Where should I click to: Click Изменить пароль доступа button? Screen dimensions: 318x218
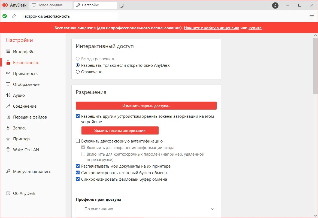pos(146,105)
